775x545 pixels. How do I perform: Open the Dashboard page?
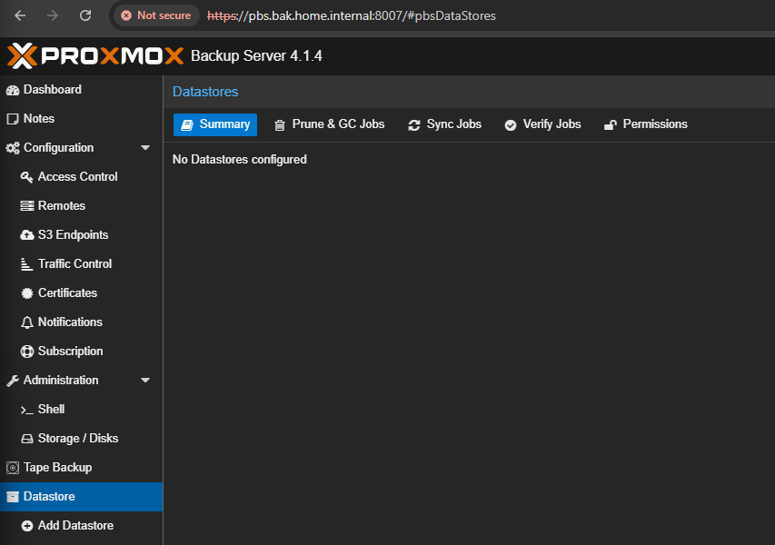tap(53, 89)
